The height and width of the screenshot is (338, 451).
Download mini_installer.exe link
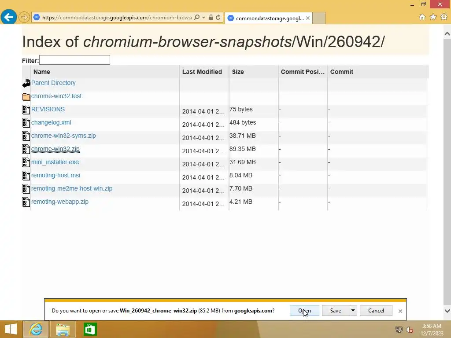click(x=55, y=162)
